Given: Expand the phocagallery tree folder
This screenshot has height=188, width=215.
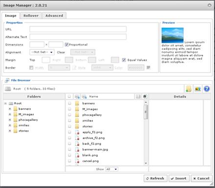Looking at the screenshot, I should (10, 120).
